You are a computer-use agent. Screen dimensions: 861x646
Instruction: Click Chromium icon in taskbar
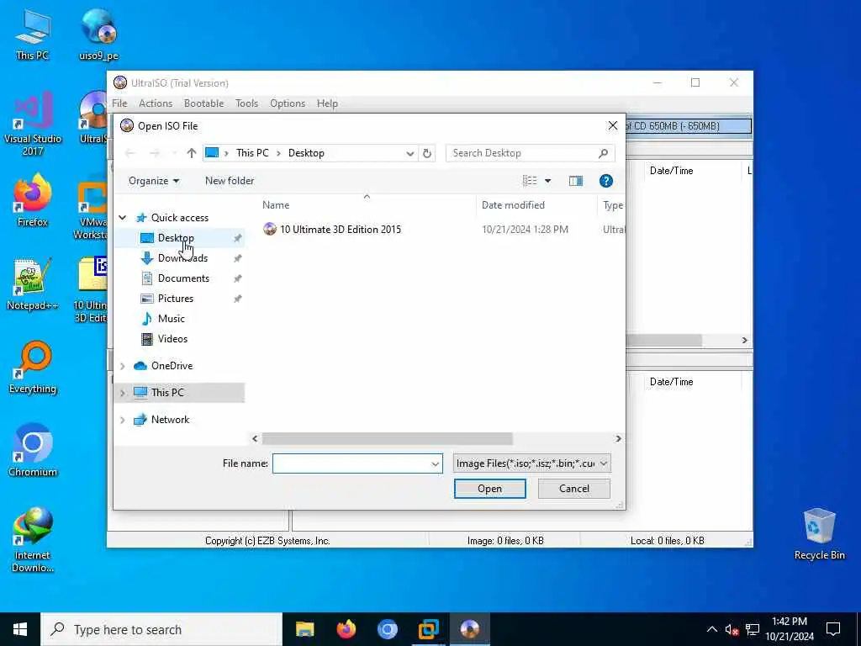[x=387, y=629]
